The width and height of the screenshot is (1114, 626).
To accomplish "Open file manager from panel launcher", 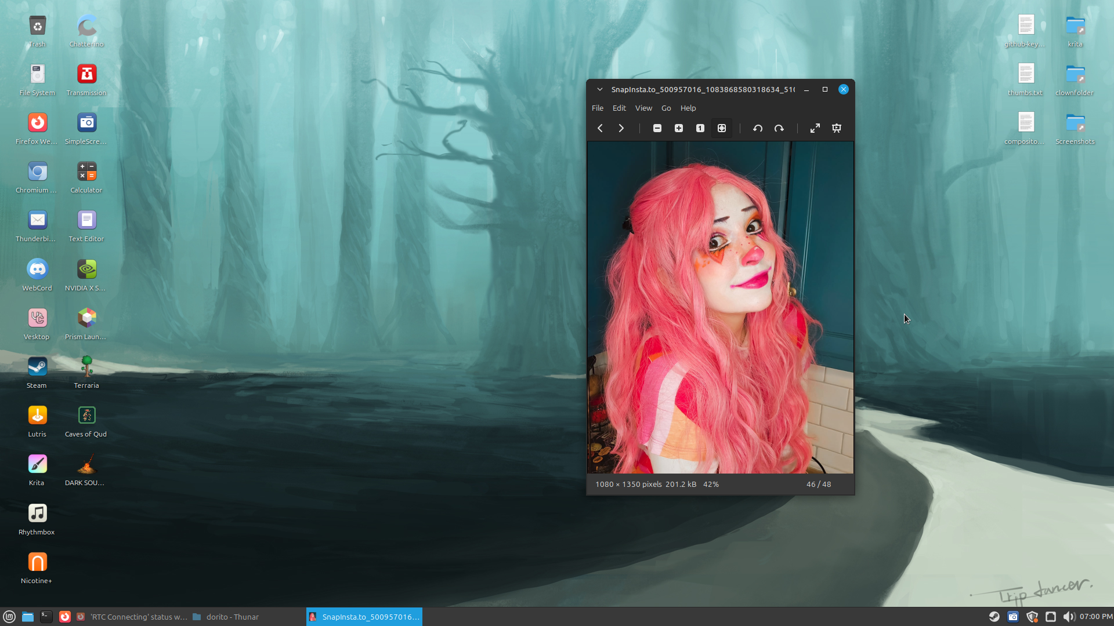I will [28, 617].
